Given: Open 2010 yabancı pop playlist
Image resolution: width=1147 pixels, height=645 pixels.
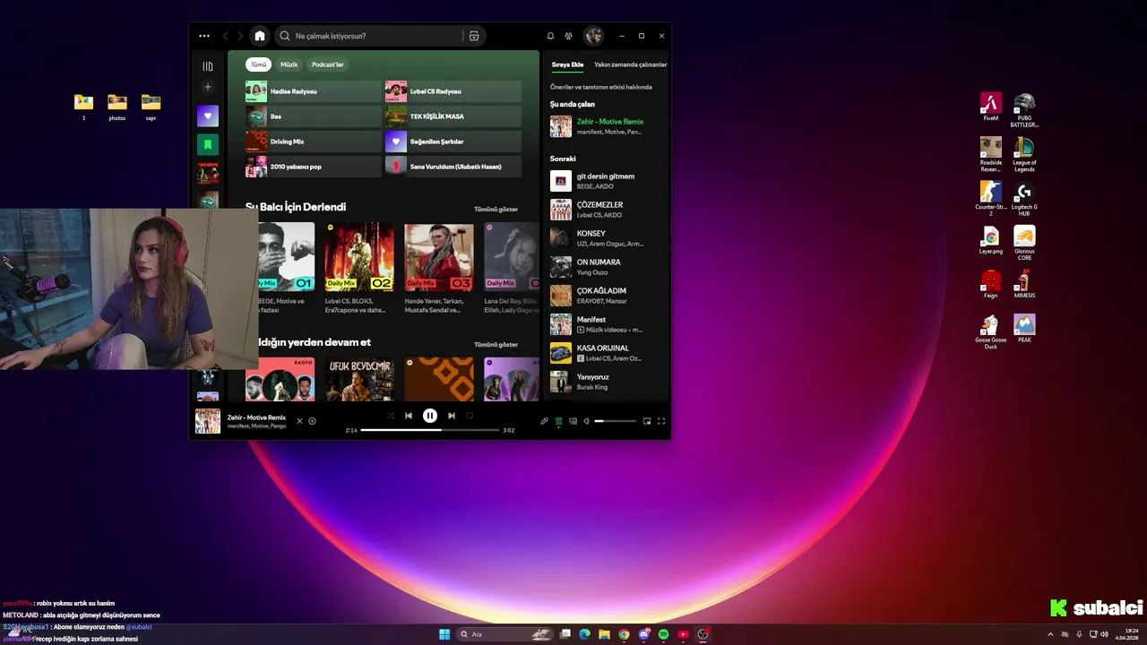Looking at the screenshot, I should 314,167.
